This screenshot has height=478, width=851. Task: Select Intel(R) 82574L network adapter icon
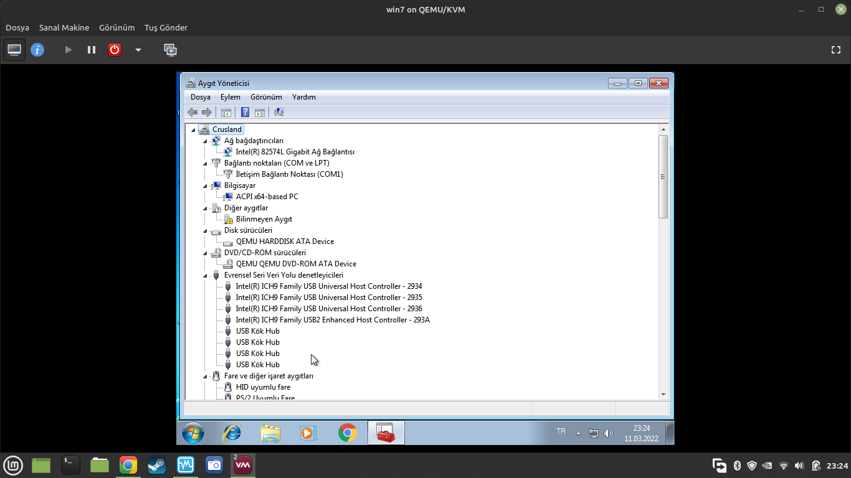coord(228,152)
